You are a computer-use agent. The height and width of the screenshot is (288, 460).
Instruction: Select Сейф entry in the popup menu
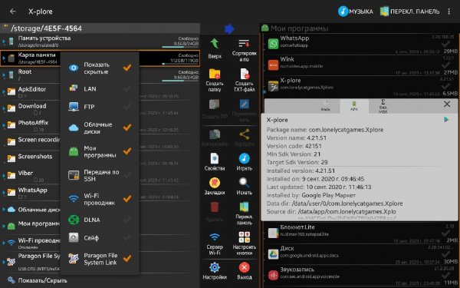click(100, 237)
